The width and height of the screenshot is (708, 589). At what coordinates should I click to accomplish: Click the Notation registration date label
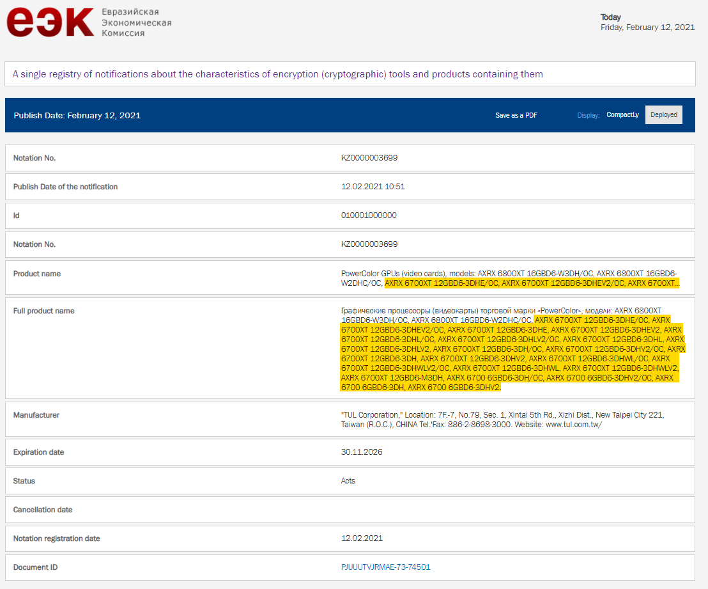coord(56,538)
